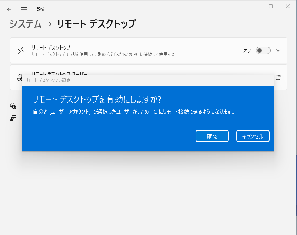Viewport: 297px width, 235px height.
Task: Expand the Remote Desktop settings chevron
Action: pos(278,50)
